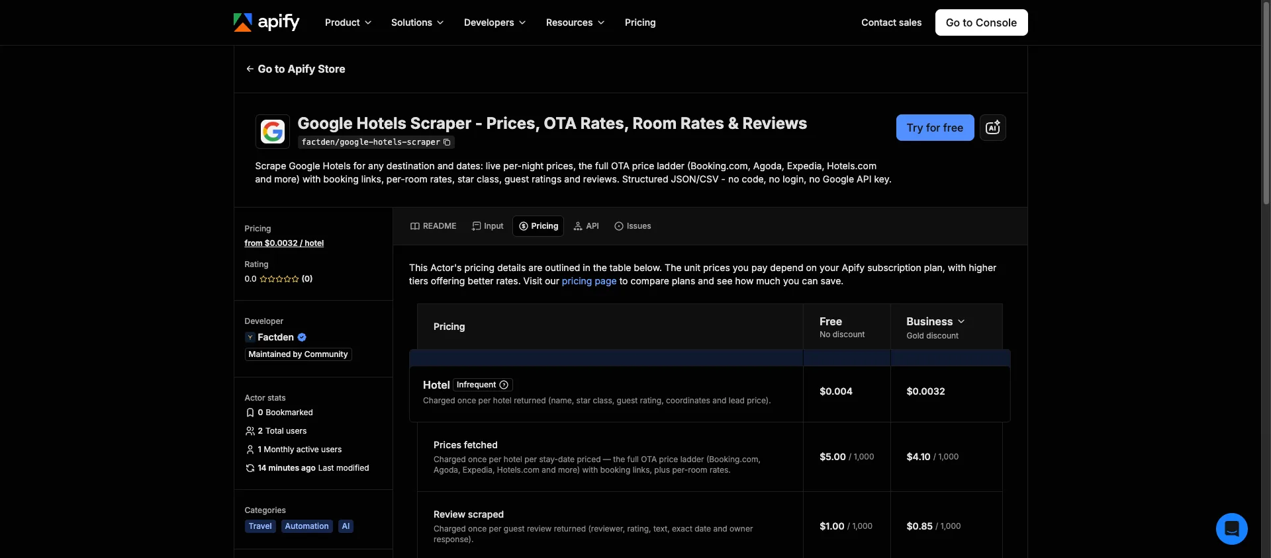Open the Developers dropdown
1271x558 pixels.
[x=494, y=22]
